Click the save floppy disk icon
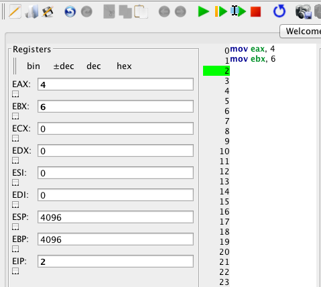Image resolution: width=321 pixels, height=287 pixels. click(48, 11)
